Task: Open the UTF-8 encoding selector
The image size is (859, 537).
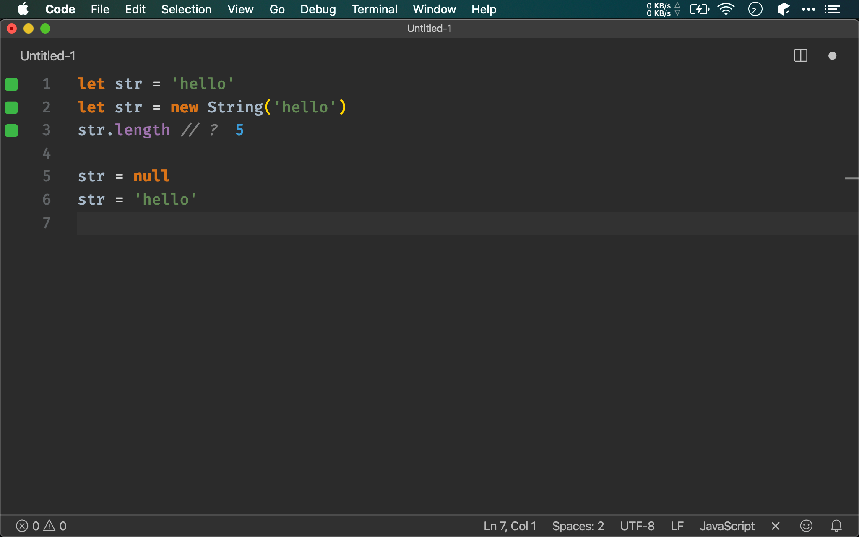Action: [637, 526]
